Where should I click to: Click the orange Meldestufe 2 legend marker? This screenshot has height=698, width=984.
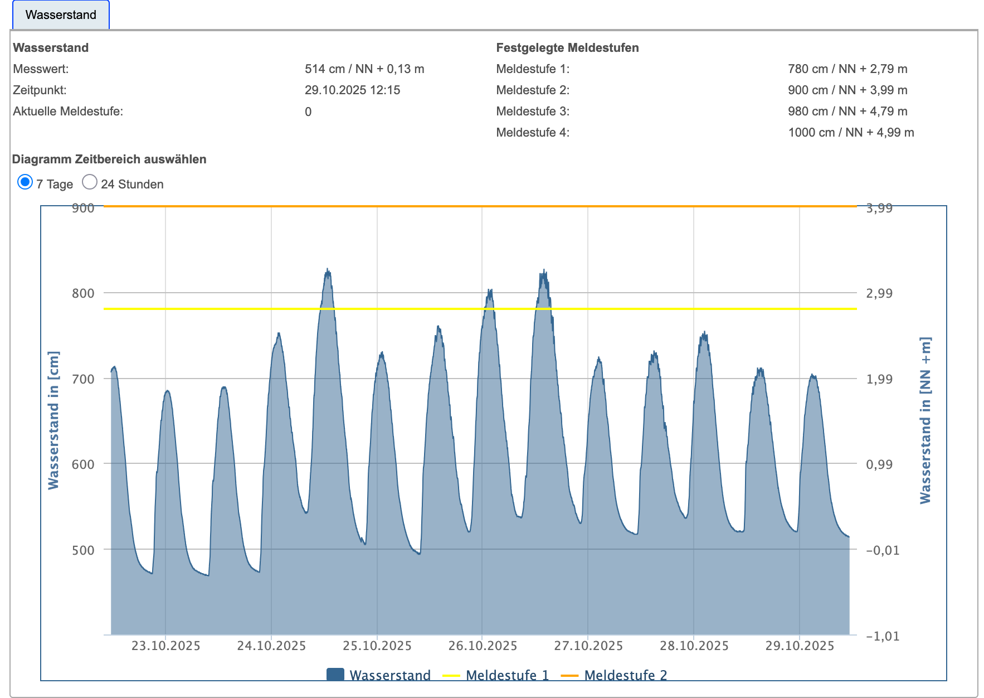[569, 676]
